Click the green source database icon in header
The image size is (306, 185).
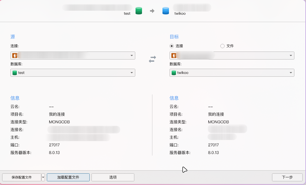pyautogui.click(x=139, y=11)
